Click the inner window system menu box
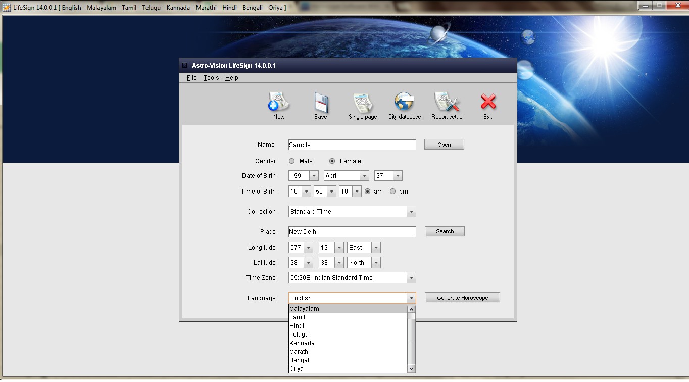The width and height of the screenshot is (689, 382). click(x=184, y=65)
